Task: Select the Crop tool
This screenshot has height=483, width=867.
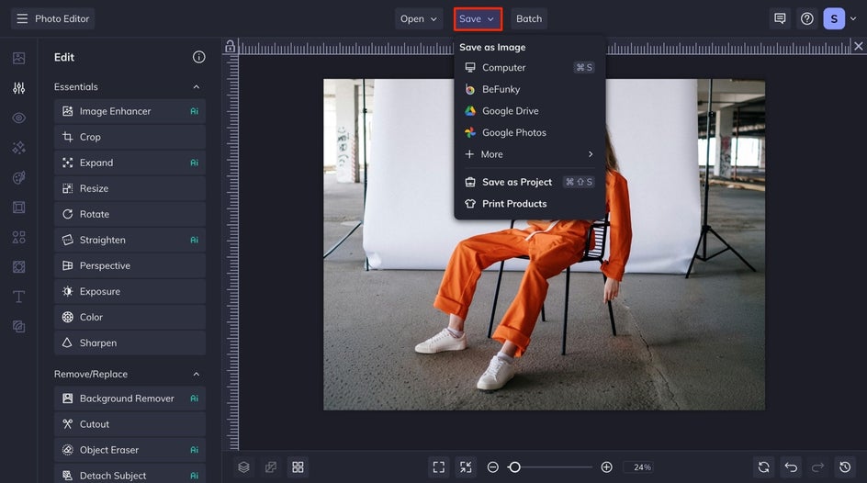Action: [x=129, y=137]
